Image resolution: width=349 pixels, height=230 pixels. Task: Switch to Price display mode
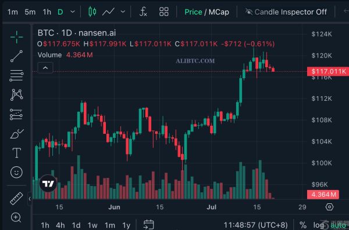pos(193,12)
